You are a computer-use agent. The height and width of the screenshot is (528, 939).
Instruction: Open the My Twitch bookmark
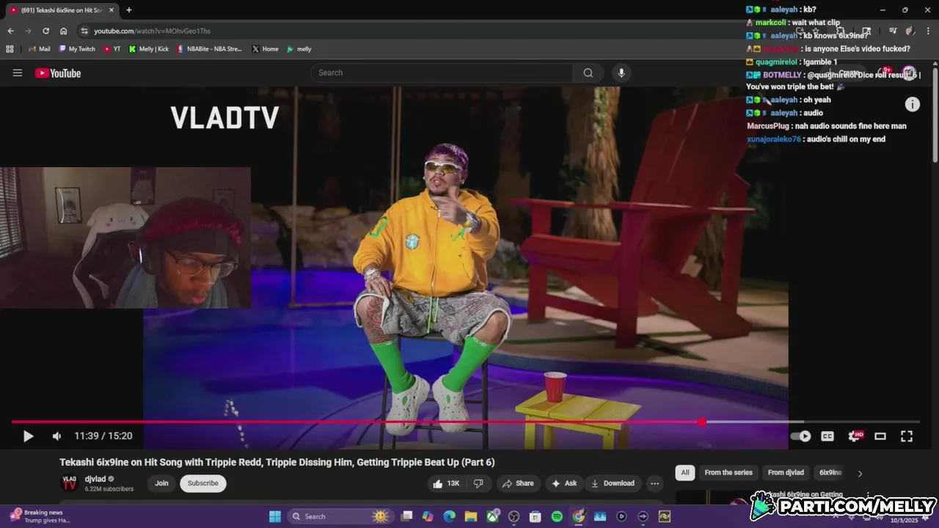[77, 49]
